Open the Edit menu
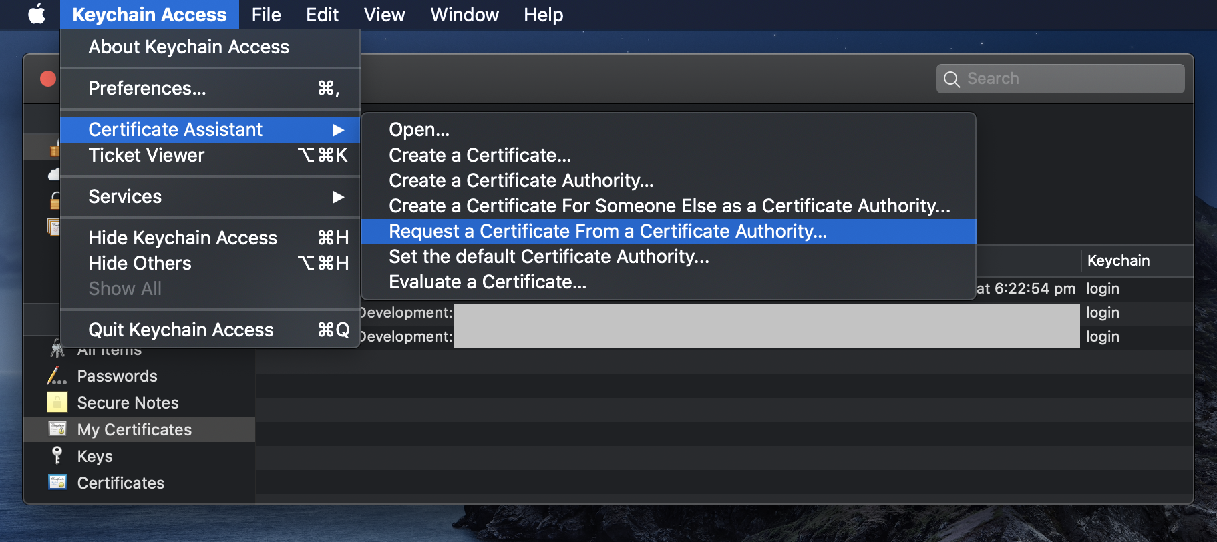Viewport: 1217px width, 542px height. point(322,15)
